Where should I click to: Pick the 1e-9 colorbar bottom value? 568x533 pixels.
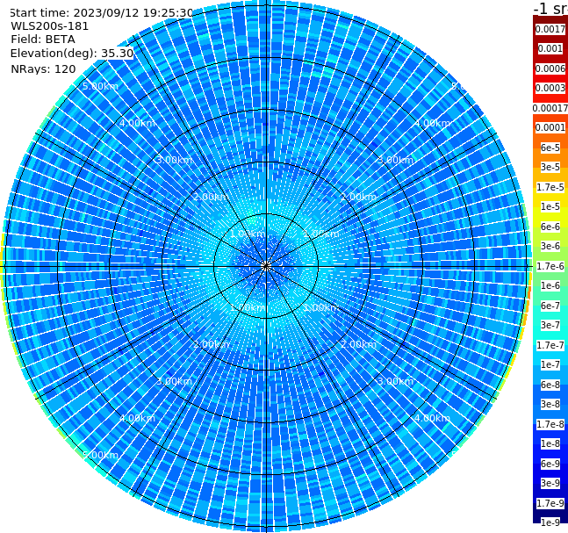(x=550, y=522)
